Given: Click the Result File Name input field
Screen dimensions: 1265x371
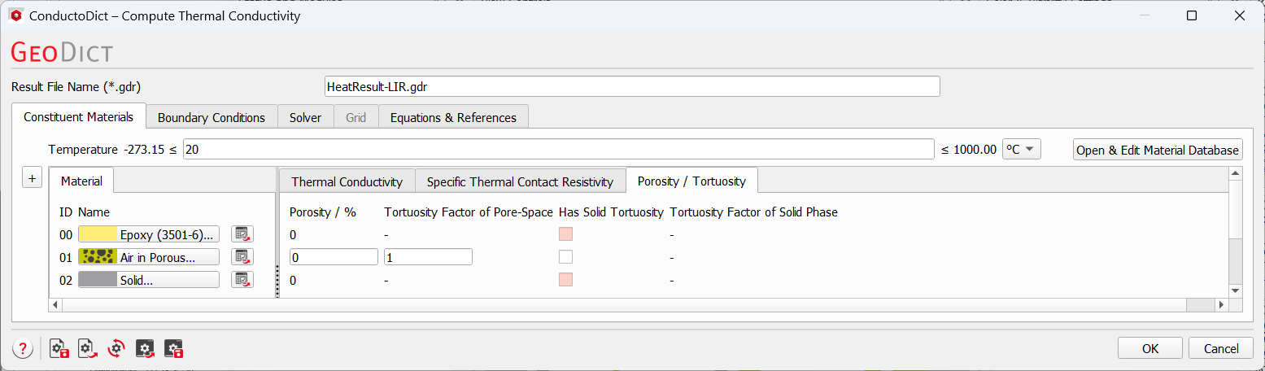Looking at the screenshot, I should tap(631, 86).
